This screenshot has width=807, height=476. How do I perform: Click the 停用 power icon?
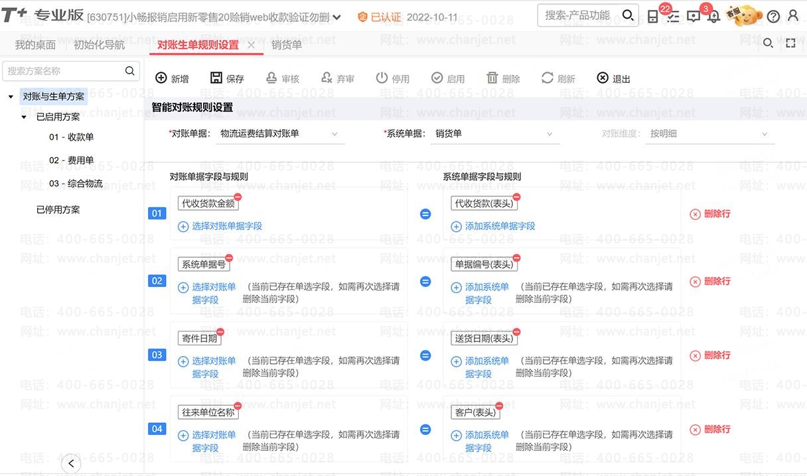[x=382, y=78]
